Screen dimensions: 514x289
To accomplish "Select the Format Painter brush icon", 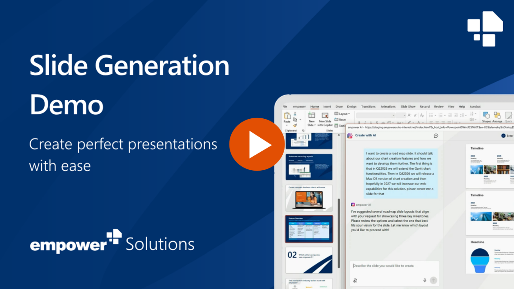I will (294, 125).
